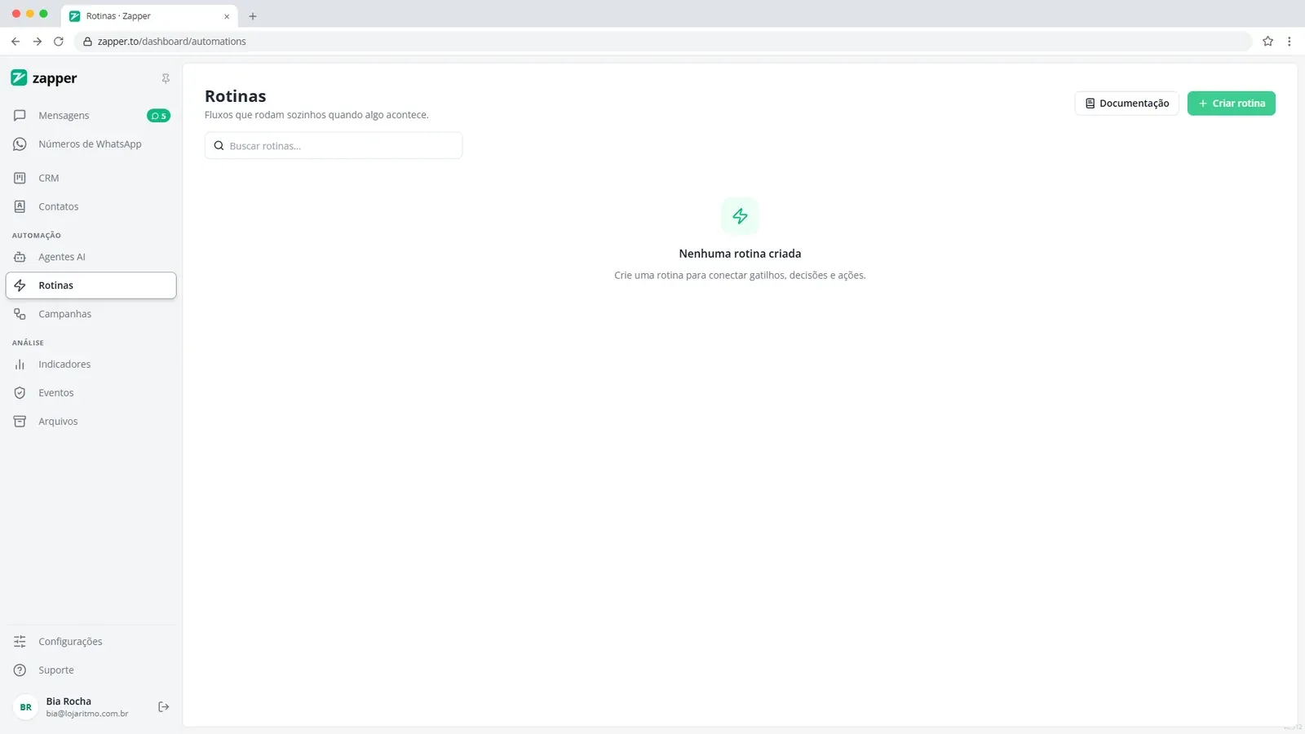Viewport: 1305px width, 734px height.
Task: Open the Documentação button
Action: pos(1126,104)
